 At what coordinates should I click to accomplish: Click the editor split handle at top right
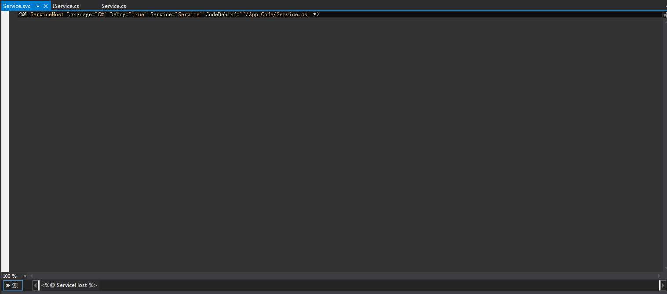click(x=665, y=15)
